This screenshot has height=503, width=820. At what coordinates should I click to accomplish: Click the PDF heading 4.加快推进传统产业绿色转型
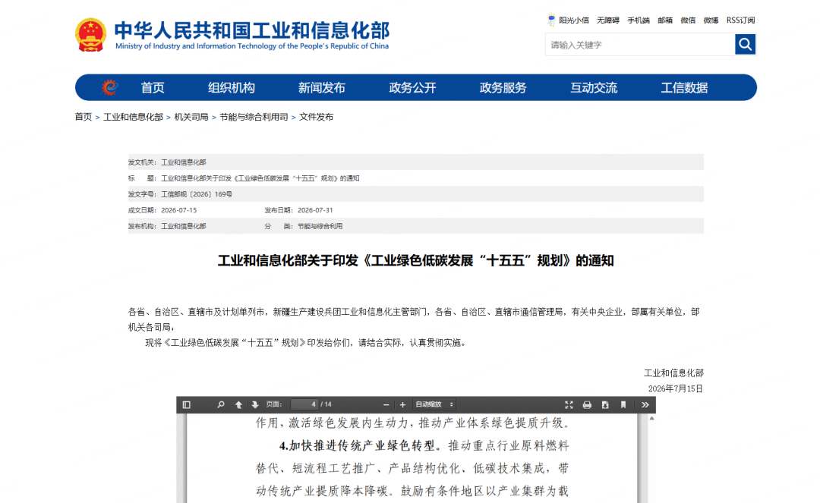[357, 445]
